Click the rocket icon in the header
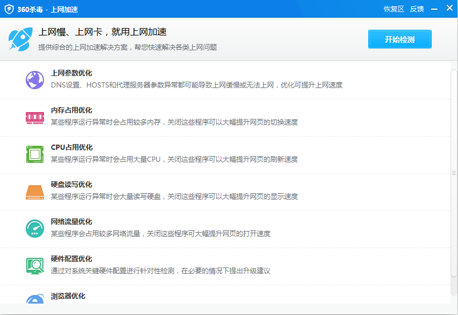The width and height of the screenshot is (458, 315). click(x=19, y=38)
